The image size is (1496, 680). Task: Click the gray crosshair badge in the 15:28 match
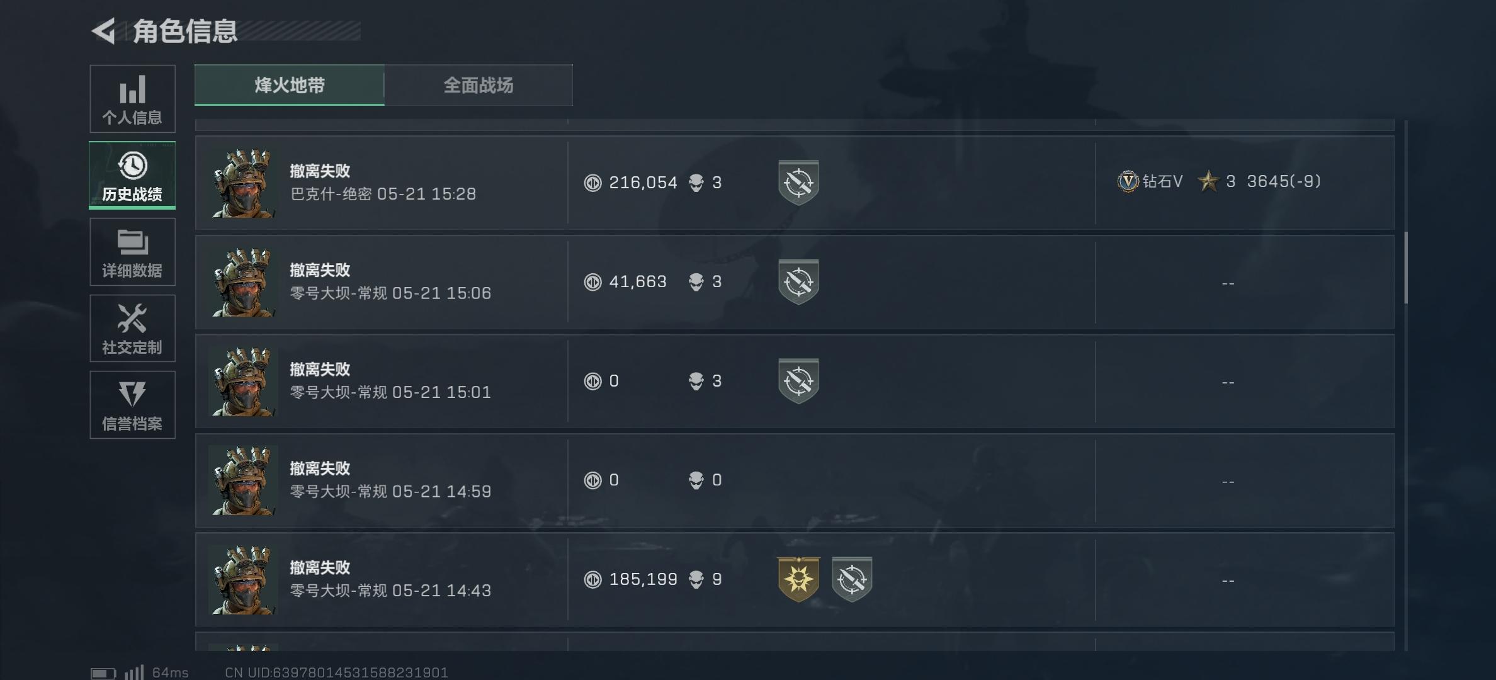[798, 183]
